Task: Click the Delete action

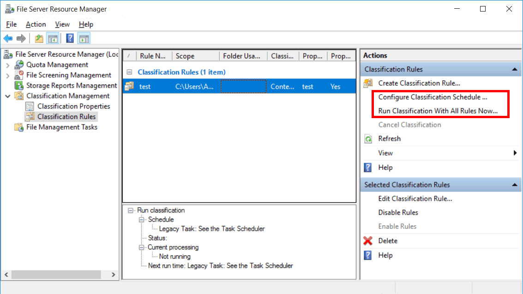Action: 388,240
